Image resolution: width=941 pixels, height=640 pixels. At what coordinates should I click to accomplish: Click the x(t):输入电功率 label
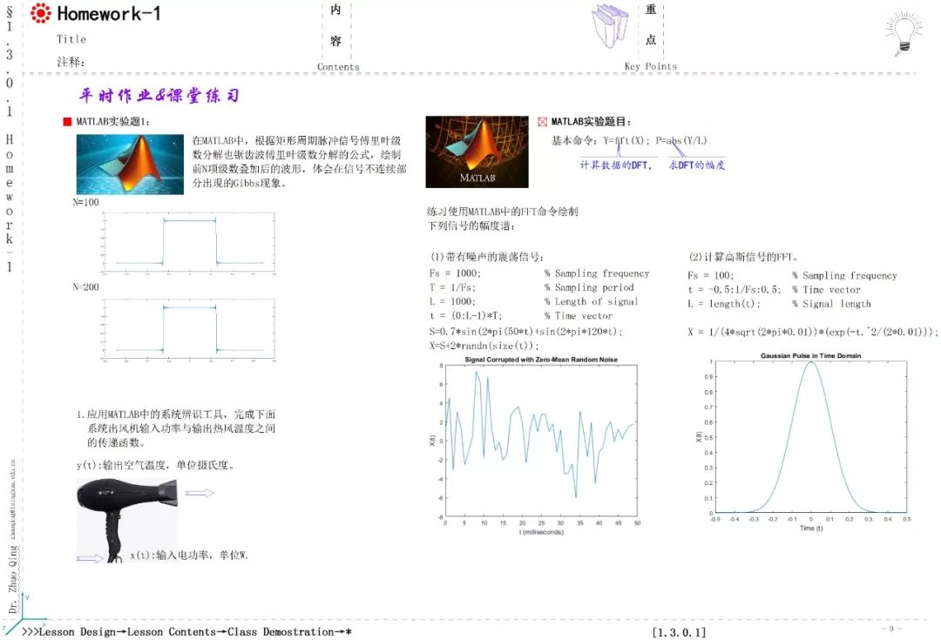(189, 556)
